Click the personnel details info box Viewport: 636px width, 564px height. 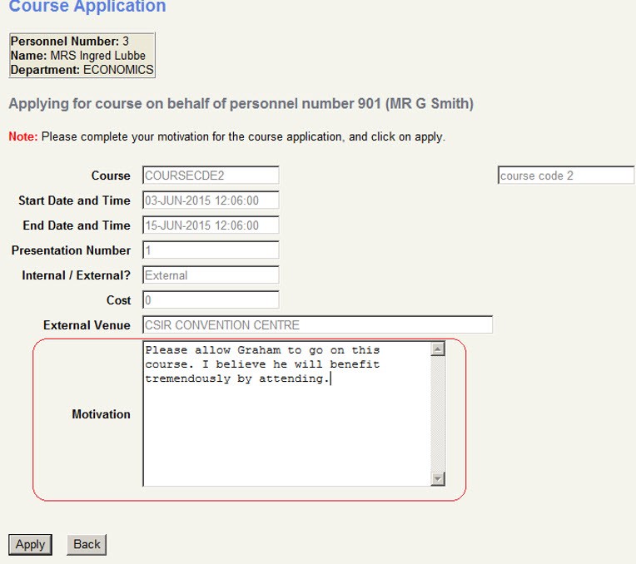point(82,56)
